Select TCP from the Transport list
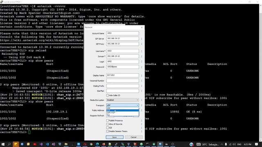This screenshot has height=147, width=262. tap(122, 111)
